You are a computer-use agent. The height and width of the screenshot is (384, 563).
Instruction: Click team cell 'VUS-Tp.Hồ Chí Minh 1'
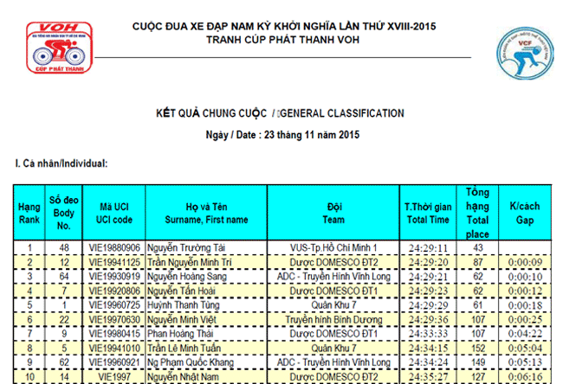(x=333, y=247)
